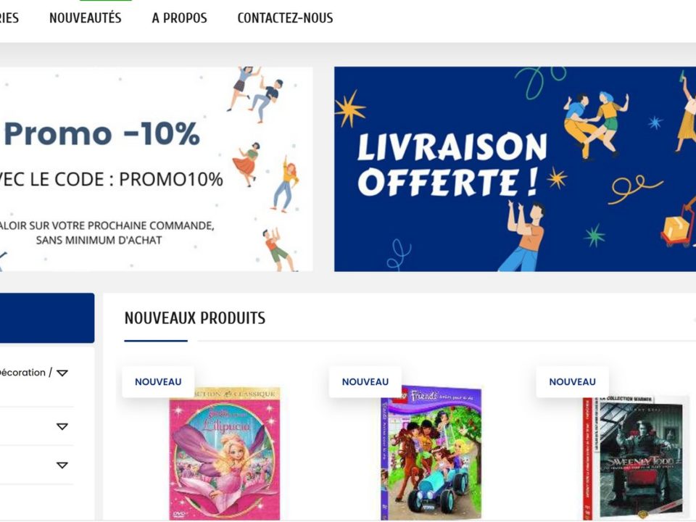Go to Contactez-Nous page

[285, 17]
